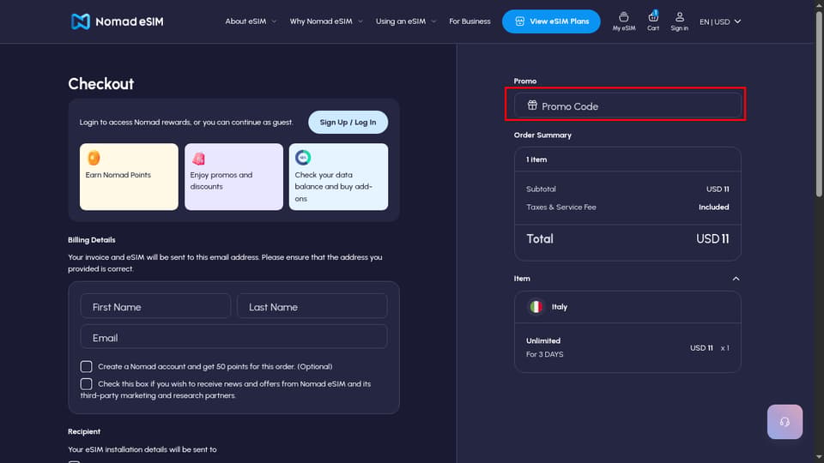Click the Recipient heading
824x463 pixels.
84,431
